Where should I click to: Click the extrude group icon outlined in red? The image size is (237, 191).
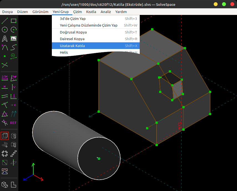tap(5, 136)
